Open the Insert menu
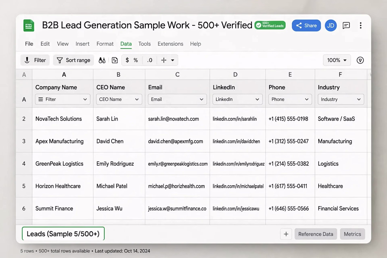Image resolution: width=387 pixels, height=258 pixels. (x=82, y=44)
